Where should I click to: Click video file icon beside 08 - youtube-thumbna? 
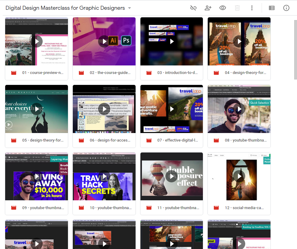click(x=216, y=140)
